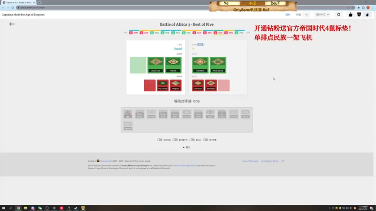This screenshot has width=376, height=211.
Task: Toggle the second switch below map pool
Action: [x=175, y=140]
